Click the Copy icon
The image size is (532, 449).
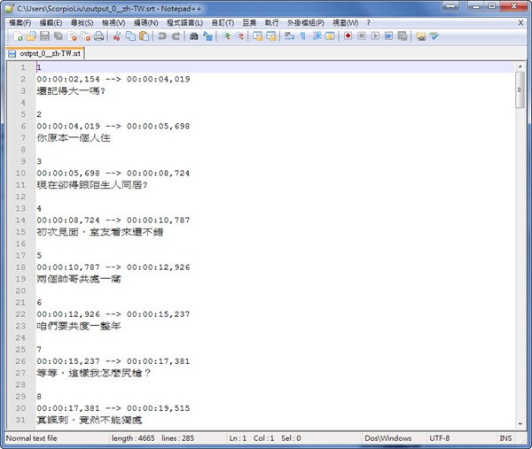click(130, 36)
